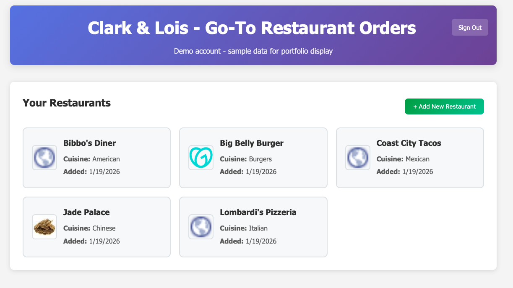Click the Coast City Tacos name heading
Viewport: 513px width, 288px height.
pos(409,143)
